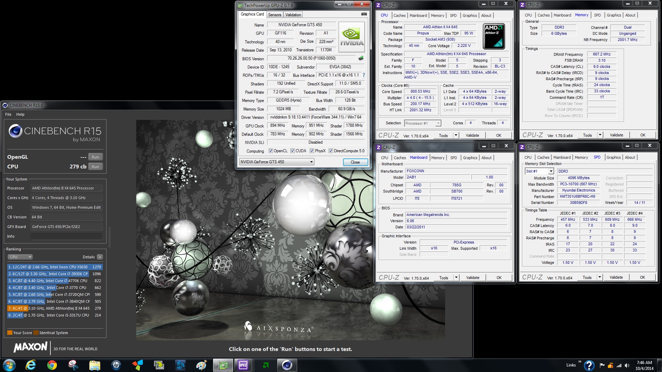Launch Internet Explorer from the taskbar
Viewport: 662px width, 372px height.
coord(31,365)
